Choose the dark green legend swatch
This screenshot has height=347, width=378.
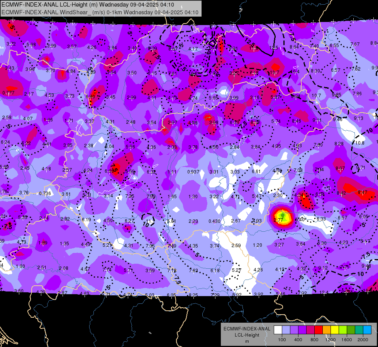(351, 330)
